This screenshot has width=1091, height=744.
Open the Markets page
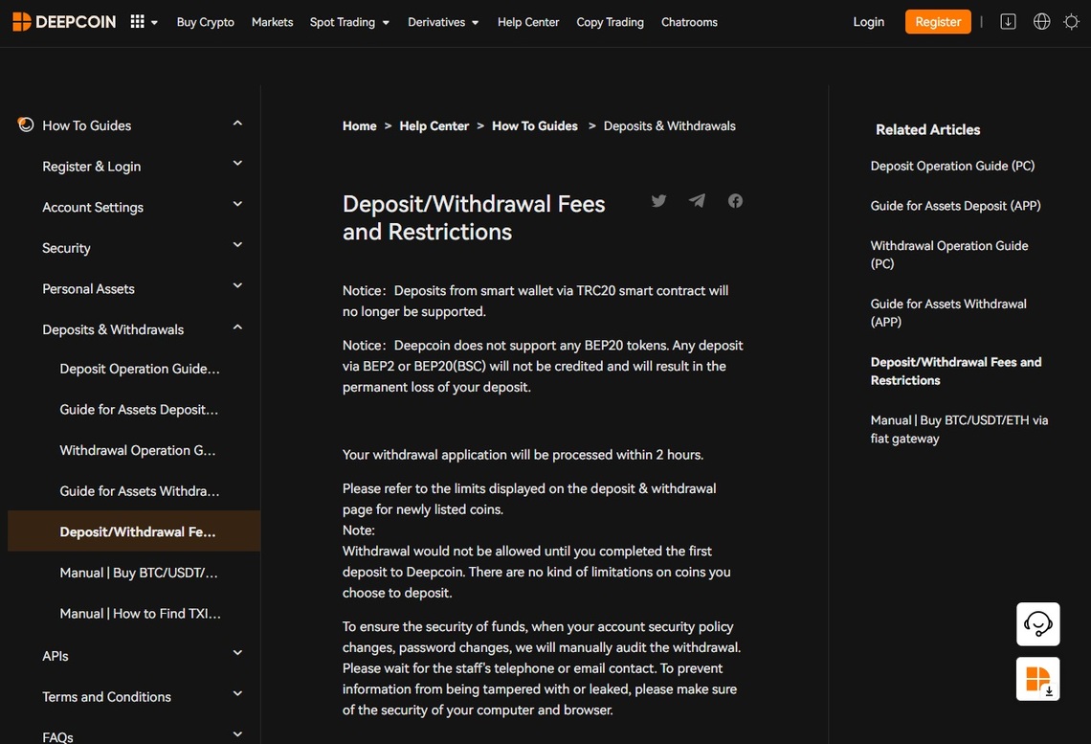(272, 22)
